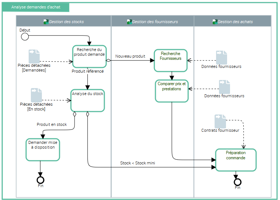Select the Gestion des achats lane header
The width and height of the screenshot is (280, 200).
pos(233,21)
